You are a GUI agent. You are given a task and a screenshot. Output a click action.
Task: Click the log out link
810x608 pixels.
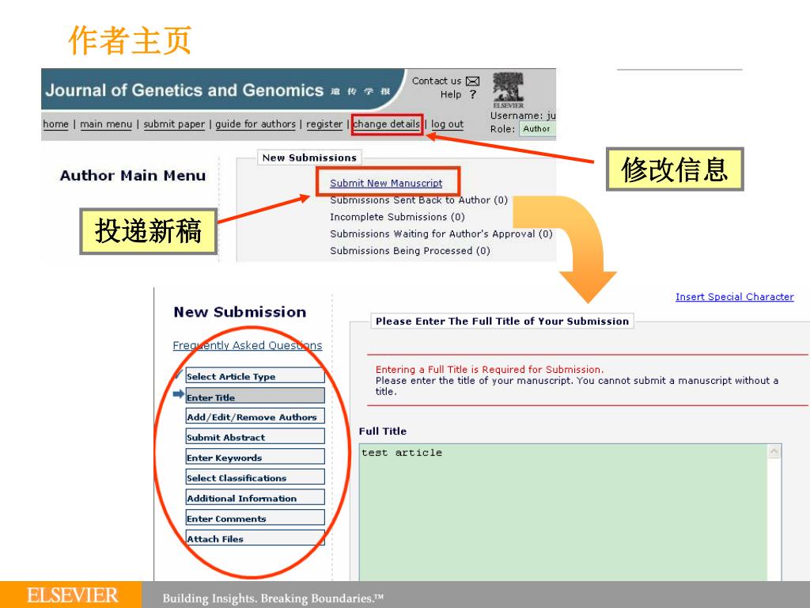(448, 124)
